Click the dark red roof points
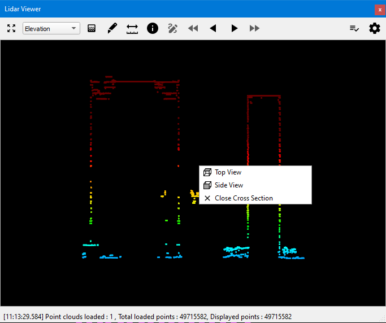Screen dimensions: 386x323 136,82
